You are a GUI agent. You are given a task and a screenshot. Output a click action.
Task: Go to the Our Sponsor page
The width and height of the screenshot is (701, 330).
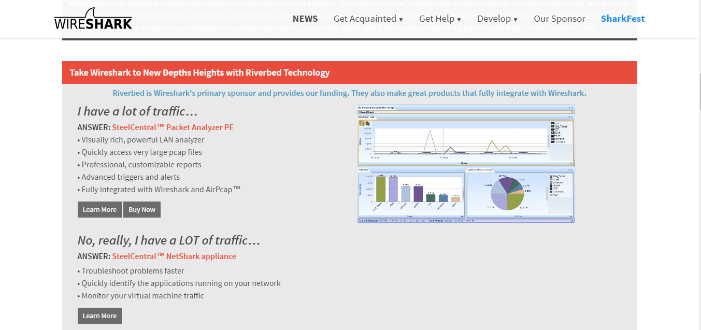(560, 19)
